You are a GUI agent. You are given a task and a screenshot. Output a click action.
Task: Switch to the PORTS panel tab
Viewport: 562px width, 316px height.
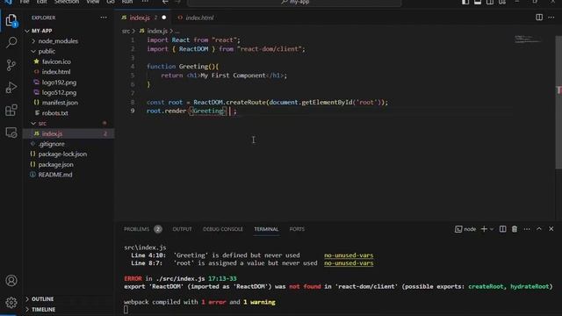297,229
